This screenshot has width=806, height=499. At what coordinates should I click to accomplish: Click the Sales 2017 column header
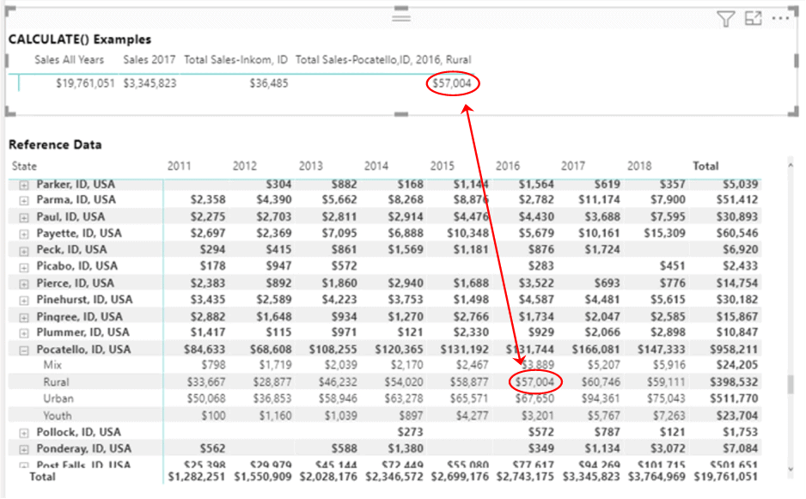149,59
